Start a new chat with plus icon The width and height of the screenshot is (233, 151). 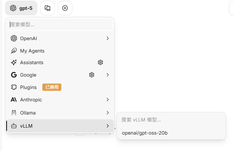pos(65,8)
